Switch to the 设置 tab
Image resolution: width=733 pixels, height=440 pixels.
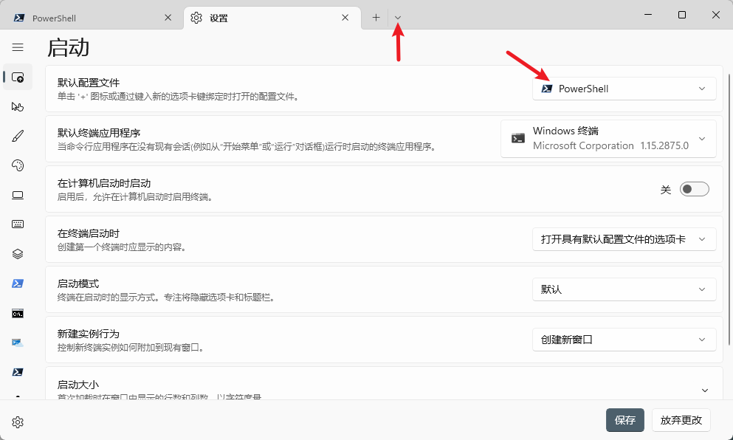pos(272,18)
